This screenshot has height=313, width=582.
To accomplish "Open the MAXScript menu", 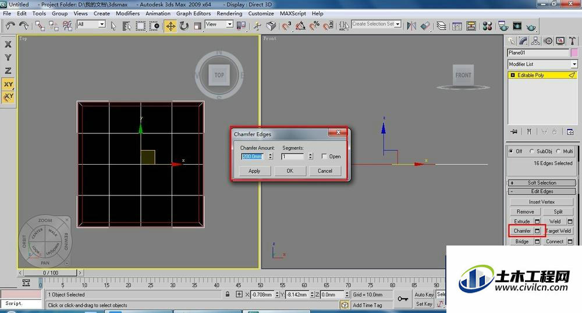I will pos(293,13).
